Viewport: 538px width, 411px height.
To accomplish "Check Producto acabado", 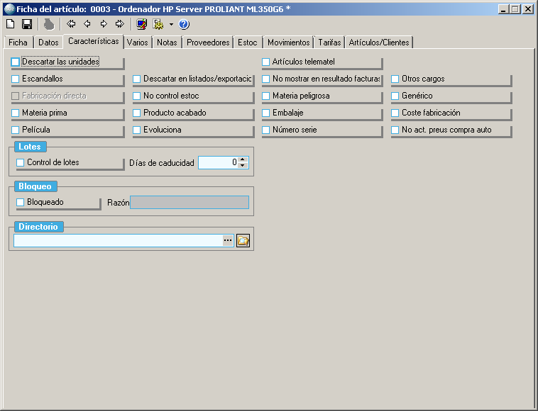I will [x=136, y=113].
